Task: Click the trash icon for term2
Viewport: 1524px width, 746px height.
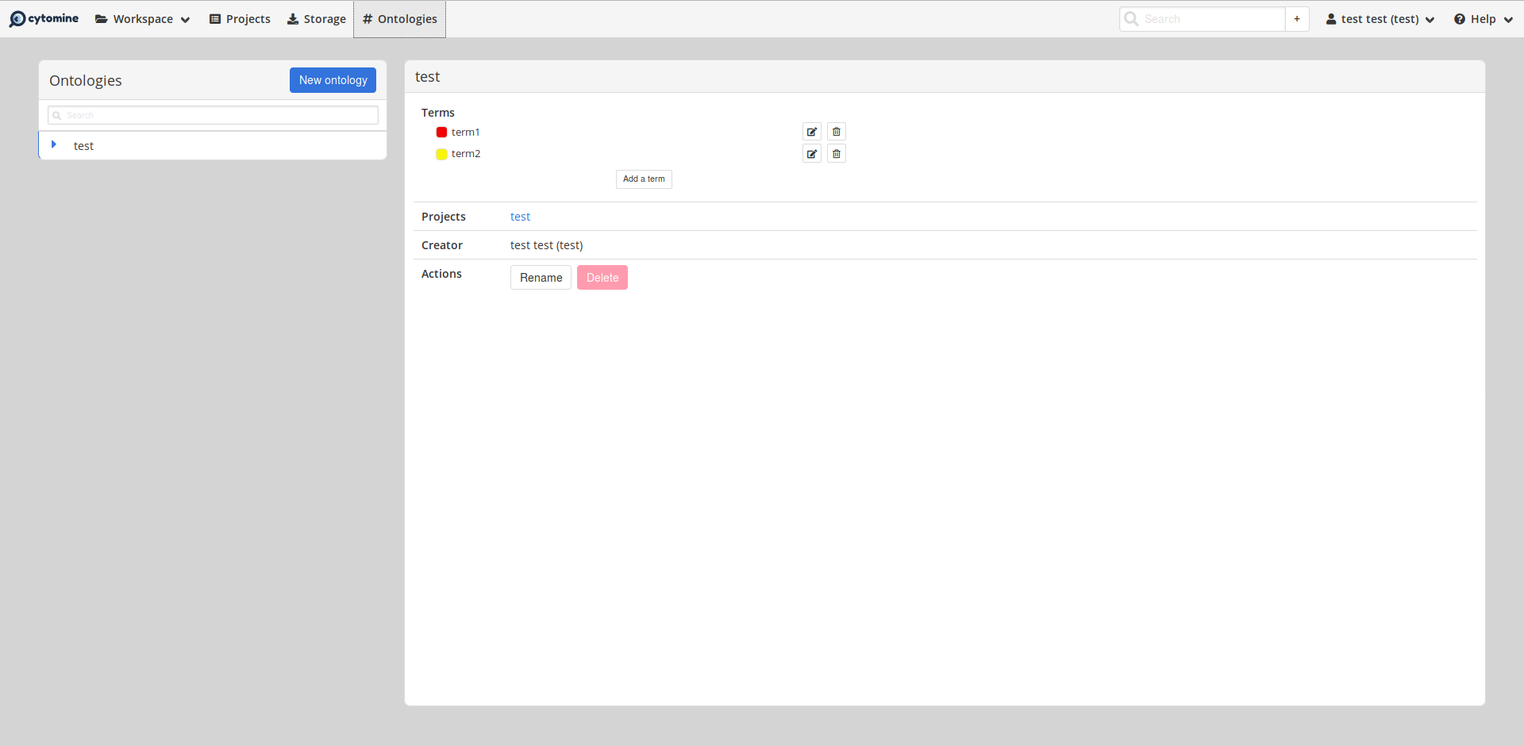Action: click(x=836, y=153)
